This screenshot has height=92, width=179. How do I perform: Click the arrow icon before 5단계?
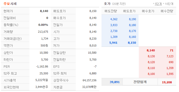154,4
